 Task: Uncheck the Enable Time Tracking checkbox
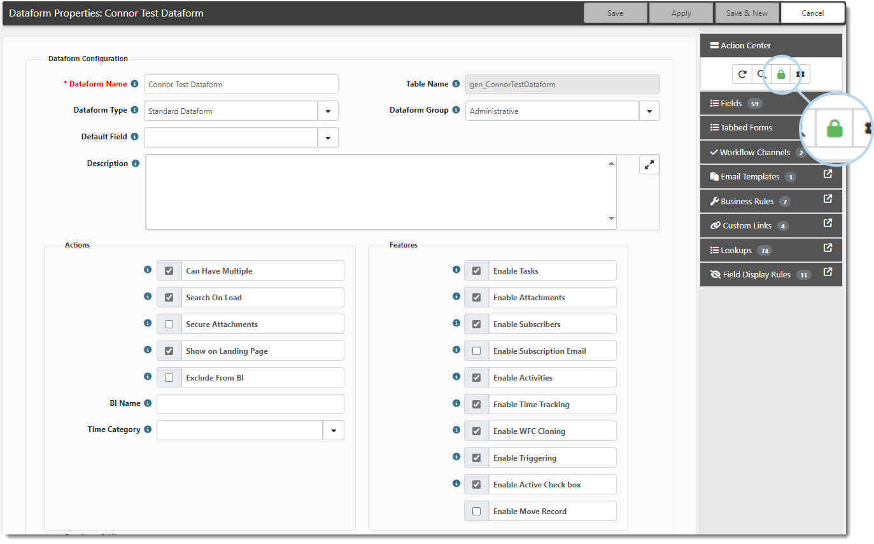[476, 405]
